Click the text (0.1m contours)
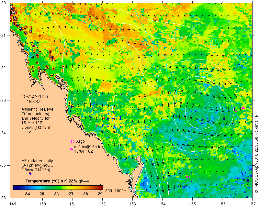This screenshot has height=207, width=259. [35, 114]
